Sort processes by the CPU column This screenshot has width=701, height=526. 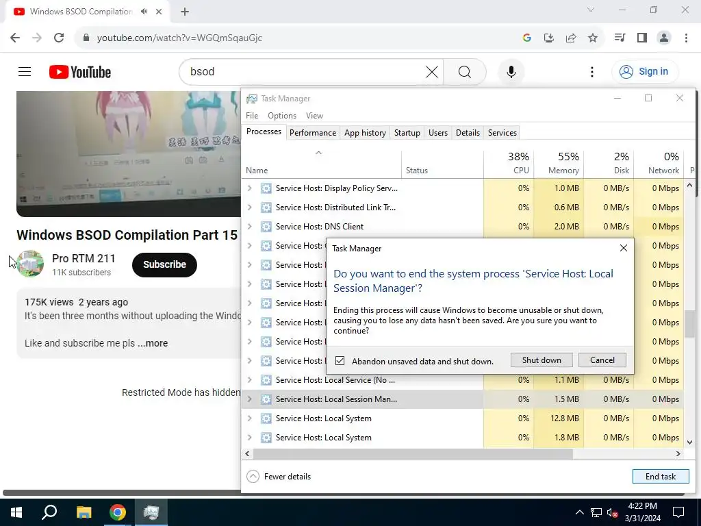[x=509, y=163]
